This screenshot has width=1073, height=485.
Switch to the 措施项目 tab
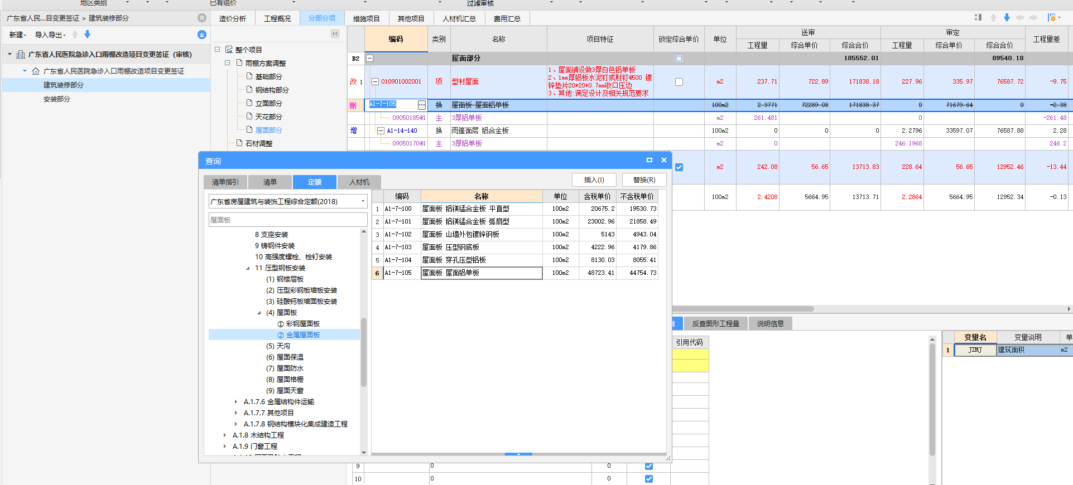(367, 18)
